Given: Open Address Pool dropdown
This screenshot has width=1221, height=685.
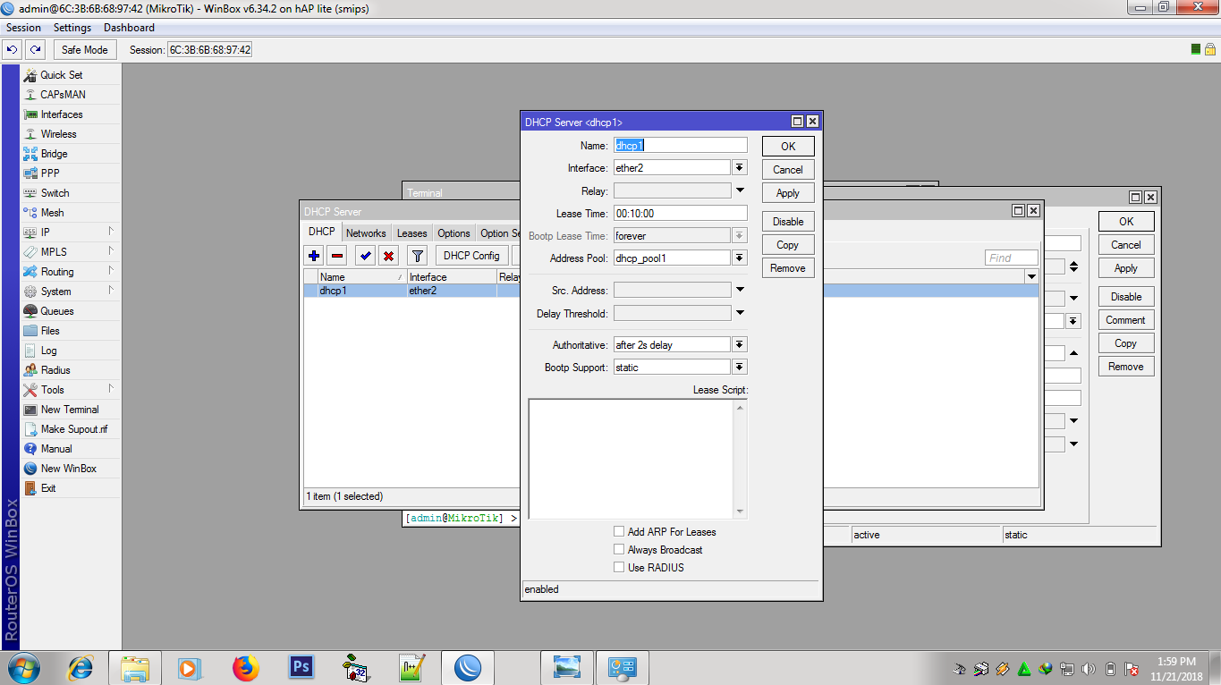Looking at the screenshot, I should [740, 258].
